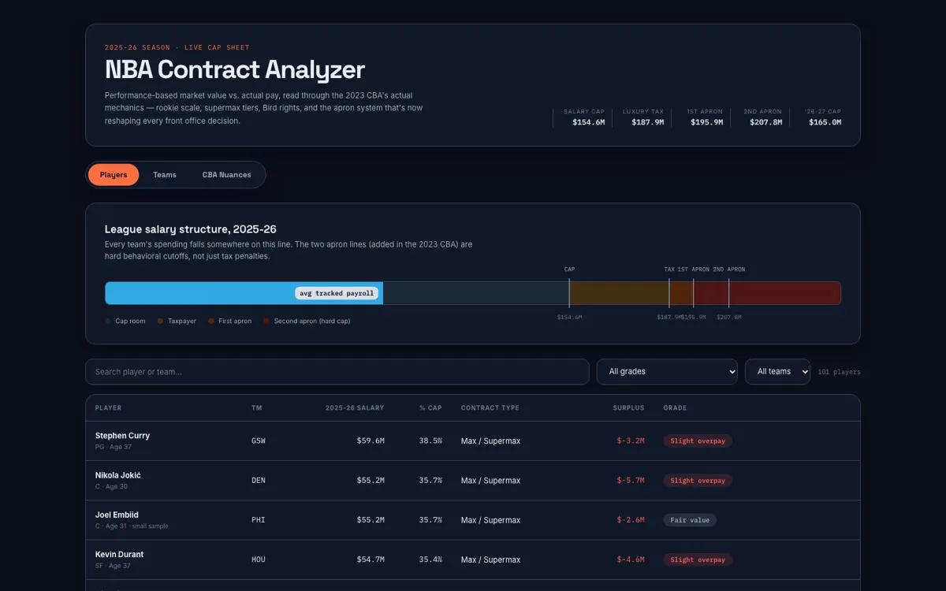
Task: Open the All grades dropdown
Action: click(667, 372)
